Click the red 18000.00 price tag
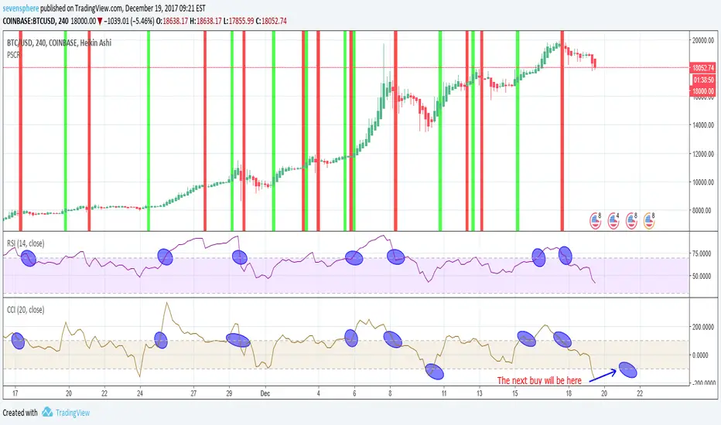Image resolution: width=721 pixels, height=425 pixels. pyautogui.click(x=703, y=91)
